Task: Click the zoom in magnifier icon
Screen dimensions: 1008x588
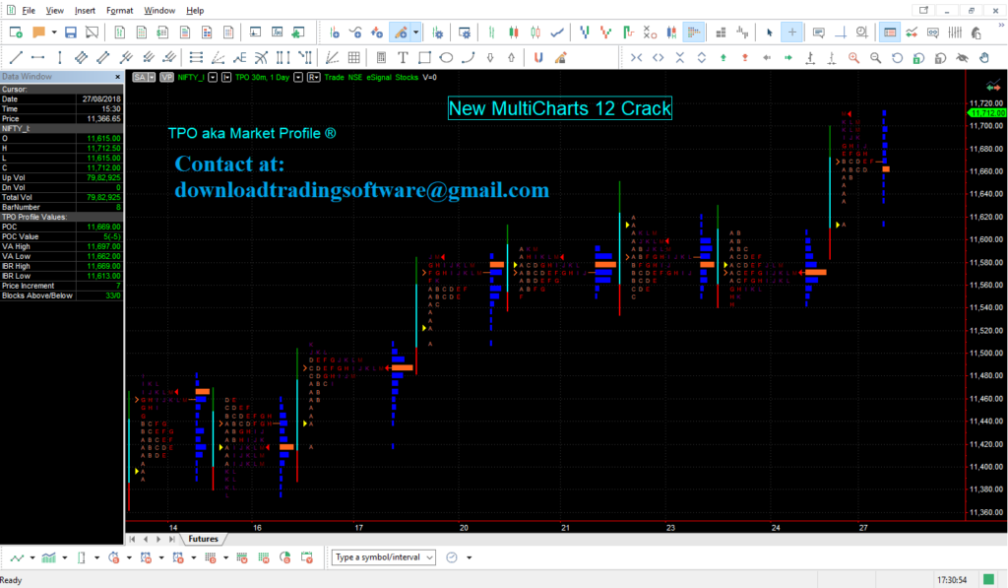Action: pyautogui.click(x=851, y=57)
